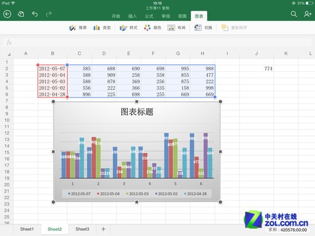Image resolution: width=315 pixels, height=236 pixels.
Task: Switch to the 公式 tab
Action: [149, 16]
